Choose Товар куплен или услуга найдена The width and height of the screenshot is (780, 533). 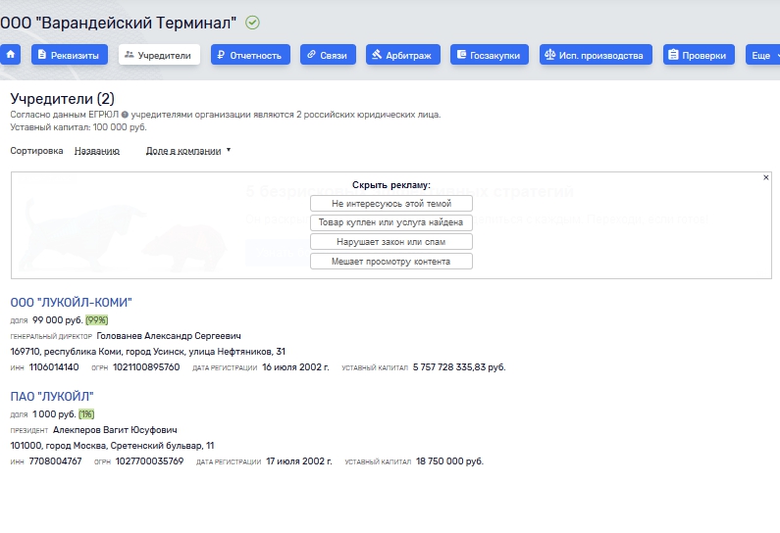pyautogui.click(x=391, y=222)
